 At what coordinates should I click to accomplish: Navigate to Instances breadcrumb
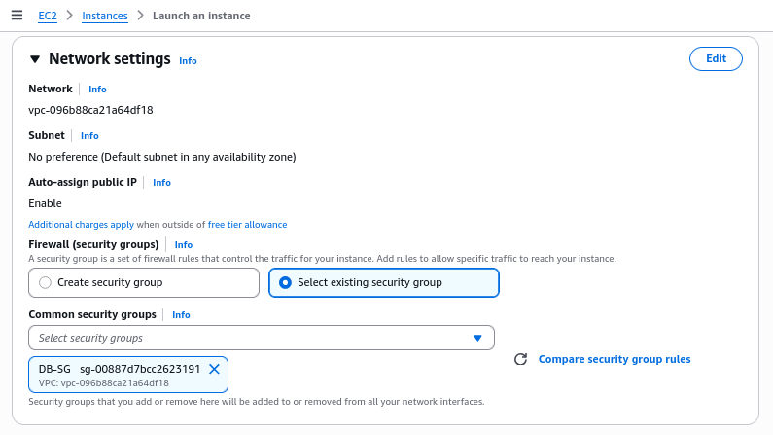click(104, 16)
